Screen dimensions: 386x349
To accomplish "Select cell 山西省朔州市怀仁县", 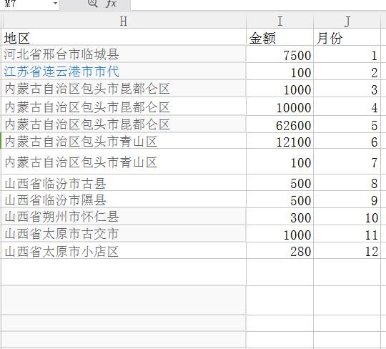I will pyautogui.click(x=124, y=216).
